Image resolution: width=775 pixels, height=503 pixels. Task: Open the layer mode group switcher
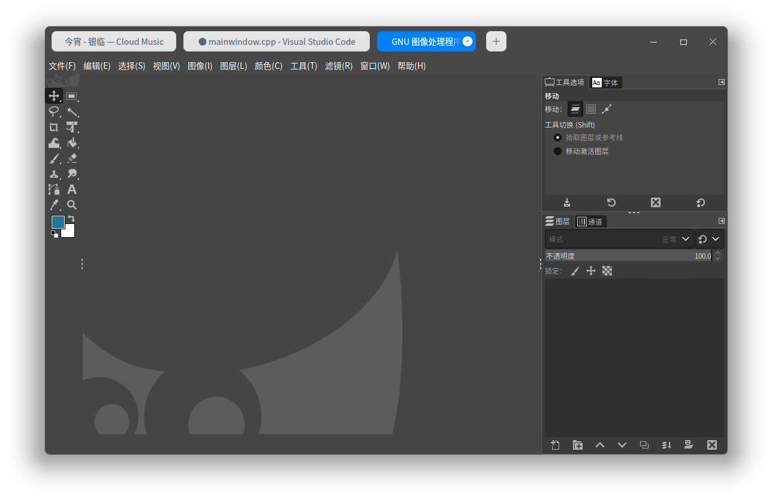[x=709, y=240]
